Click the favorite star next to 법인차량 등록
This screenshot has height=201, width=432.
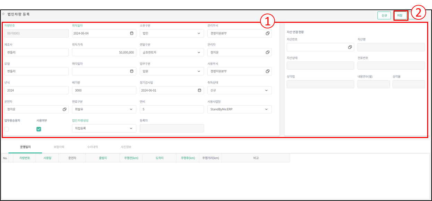[x=3, y=14]
